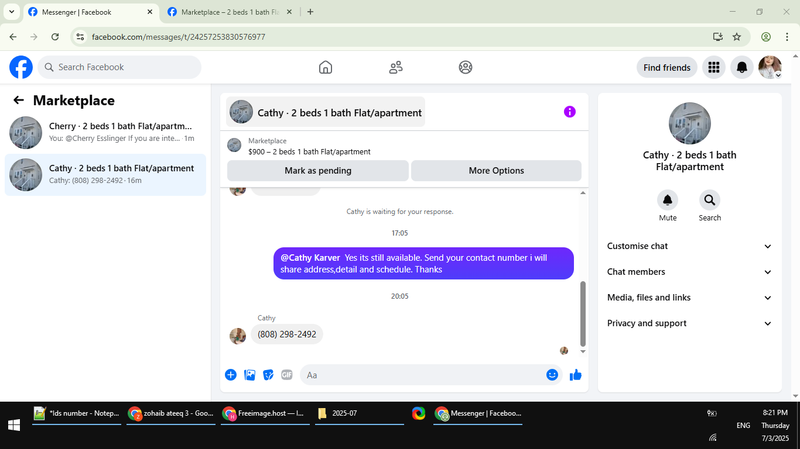Viewport: 800px width, 449px height.
Task: Open the Cherry 2 beds conversation
Action: 105,133
